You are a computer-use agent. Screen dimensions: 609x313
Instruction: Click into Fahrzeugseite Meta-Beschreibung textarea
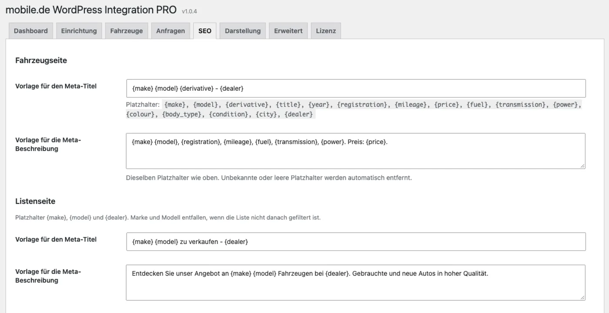coord(356,151)
